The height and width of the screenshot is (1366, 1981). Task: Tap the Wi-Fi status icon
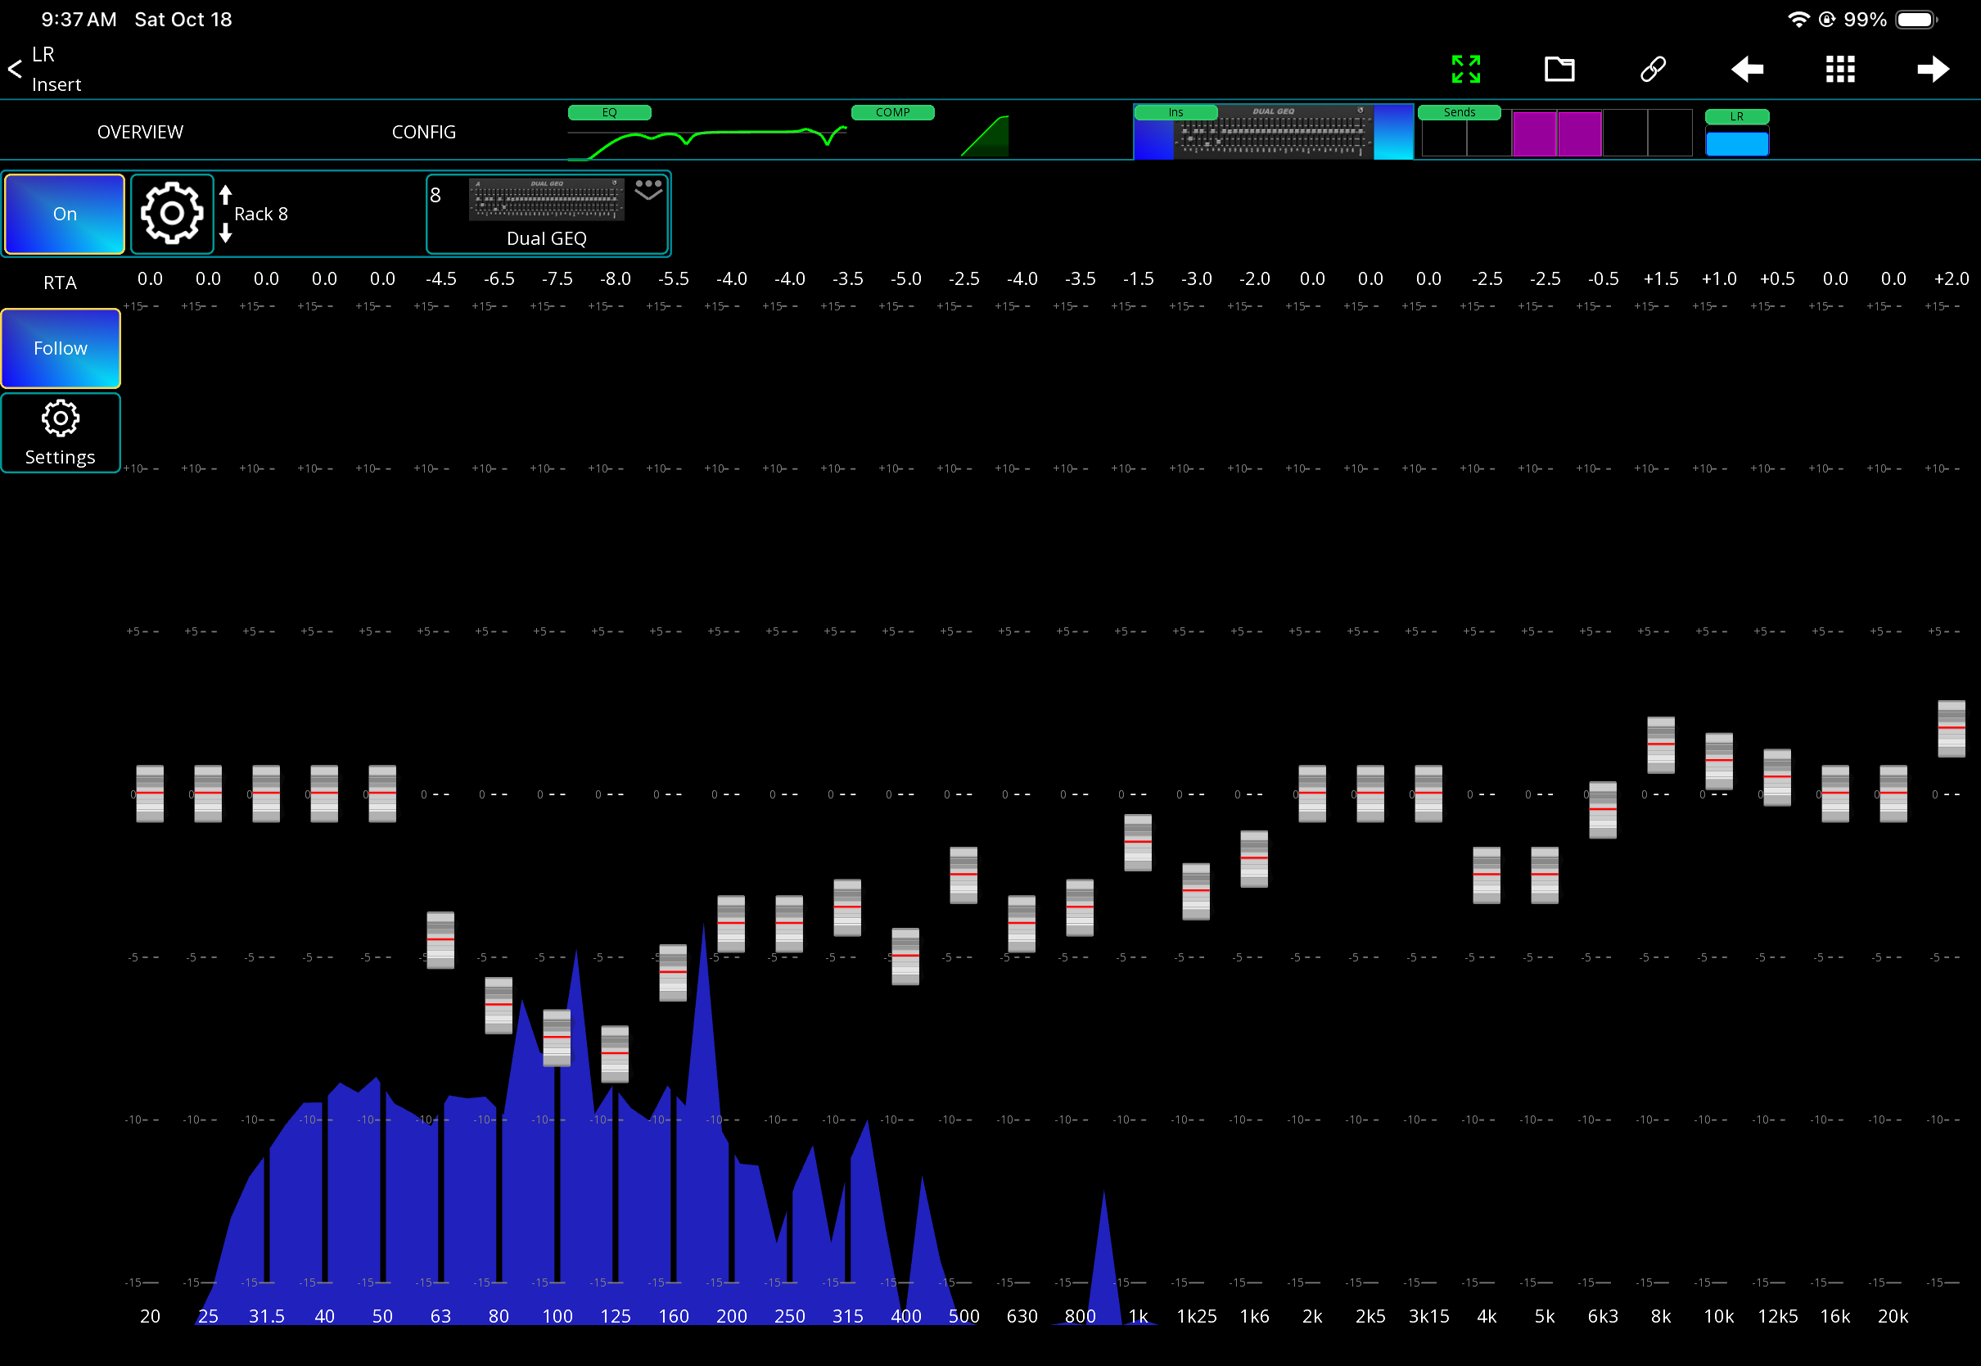[x=1798, y=20]
